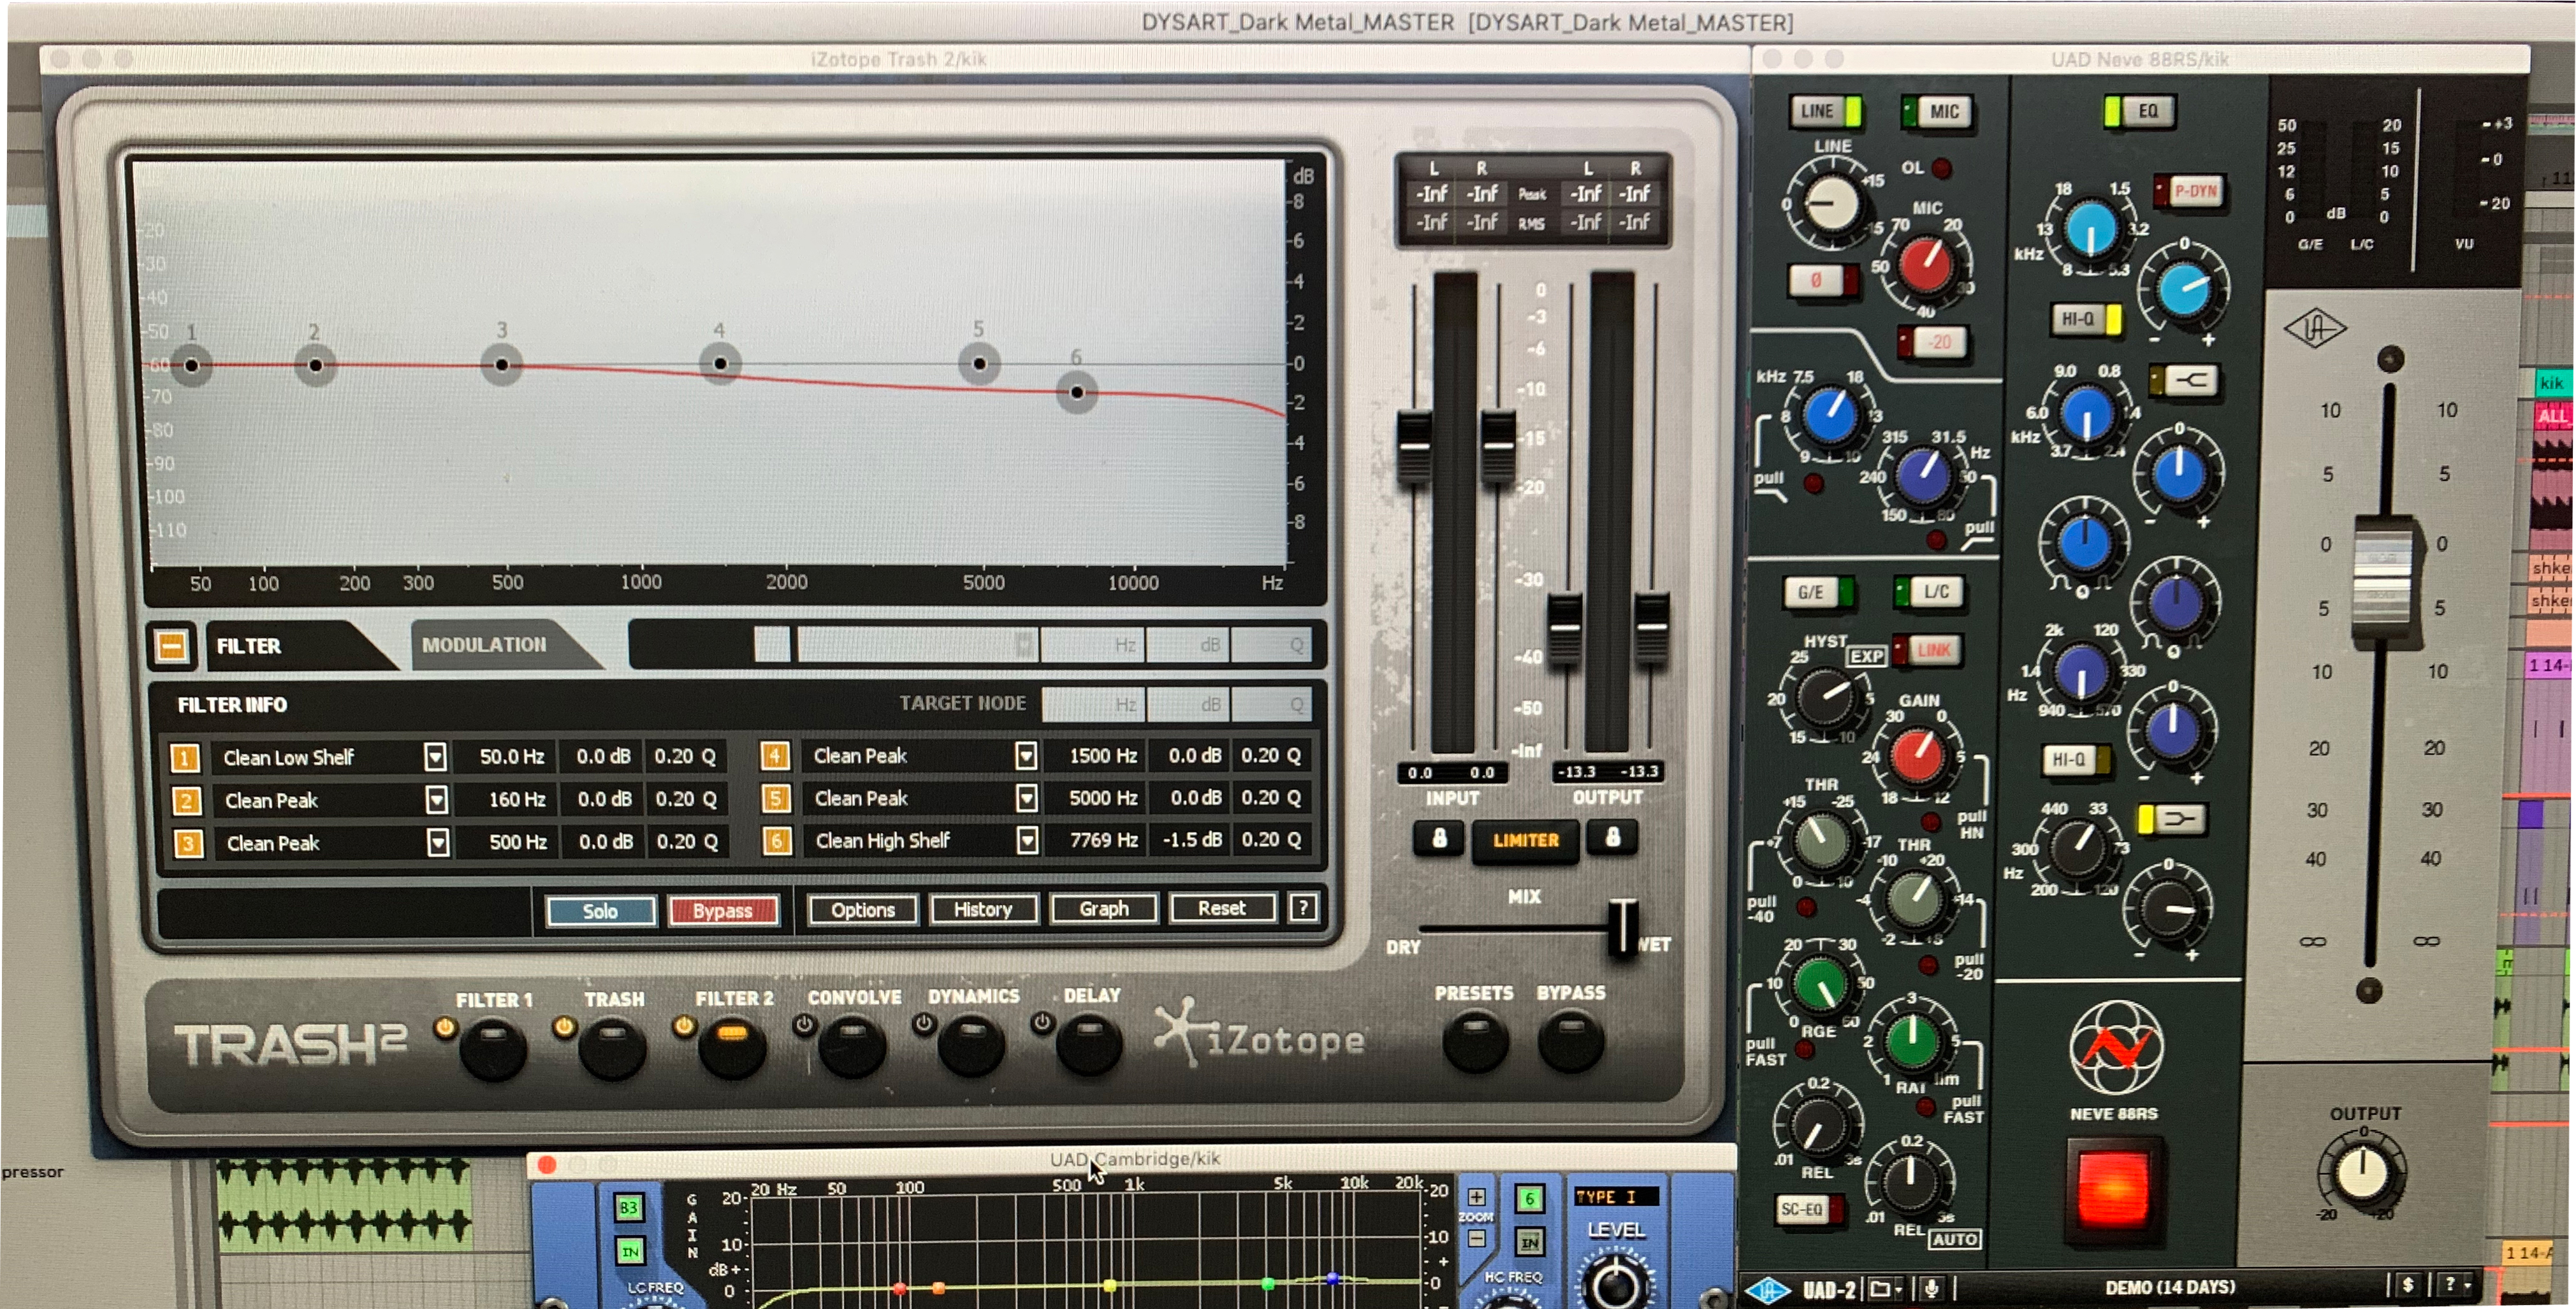
Task: Click the Convolve module power icon
Action: [804, 1024]
